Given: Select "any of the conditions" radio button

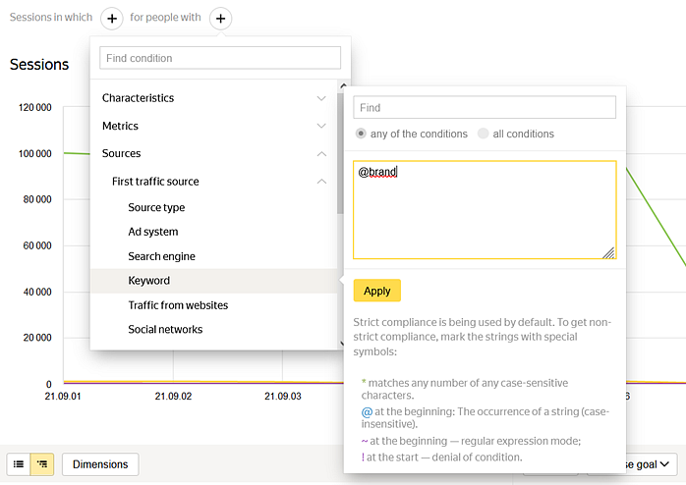Looking at the screenshot, I should pyautogui.click(x=362, y=134).
